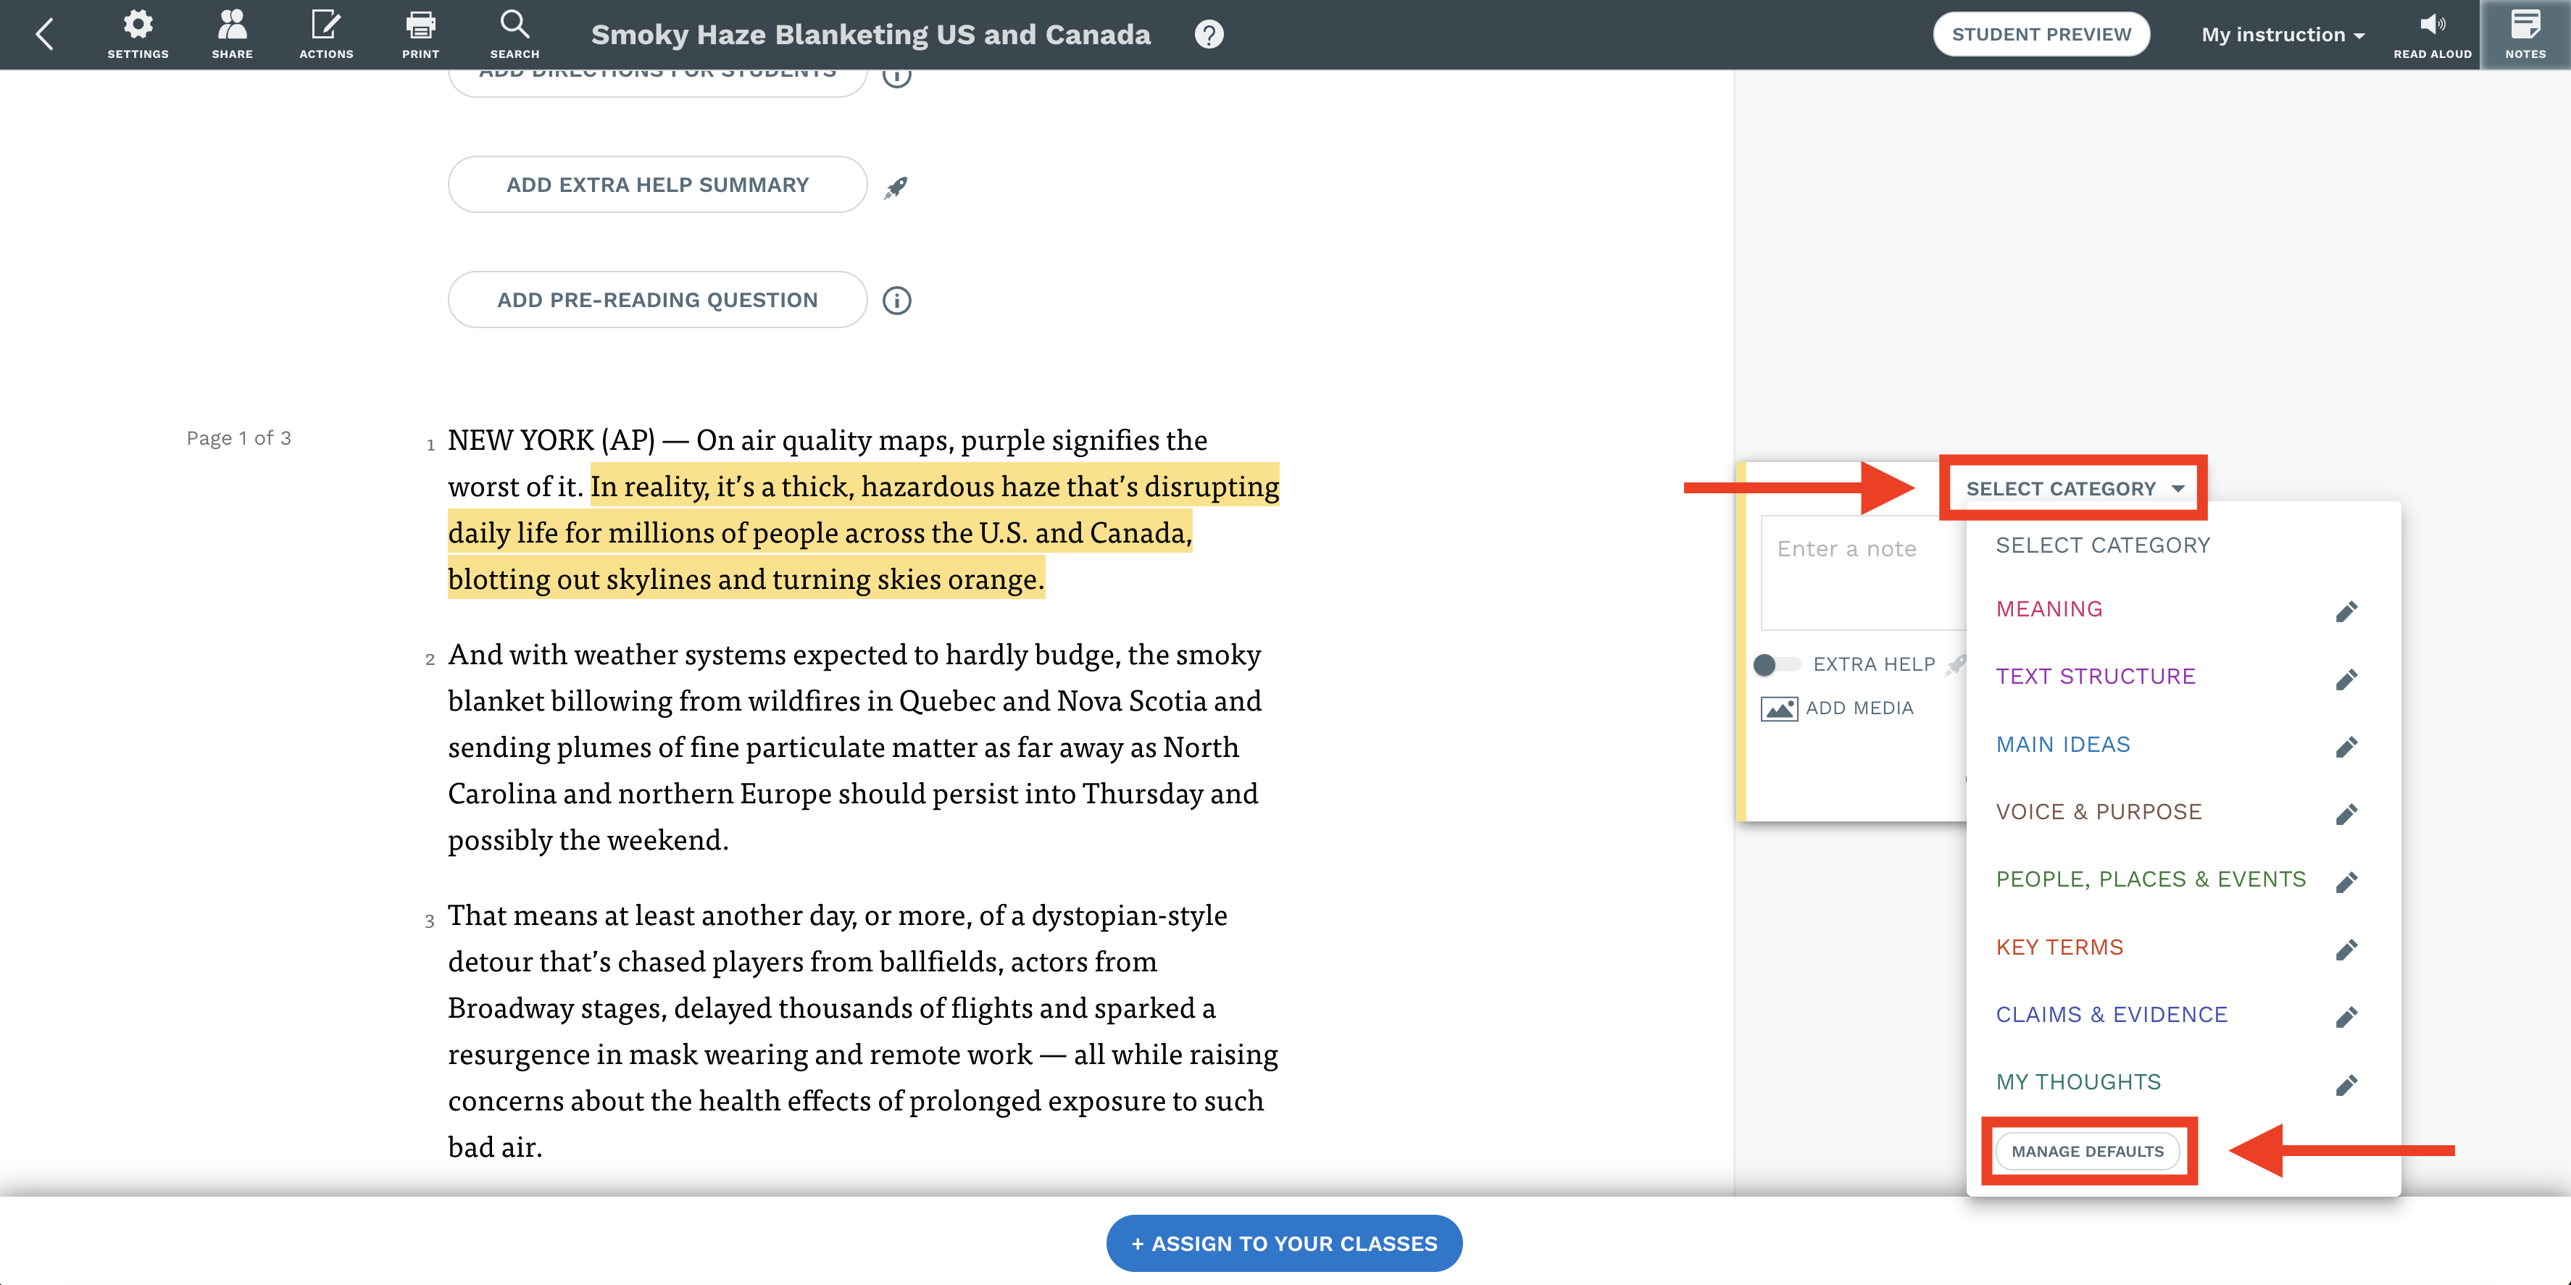Click the Read Aloud speaker icon

click(x=2433, y=34)
